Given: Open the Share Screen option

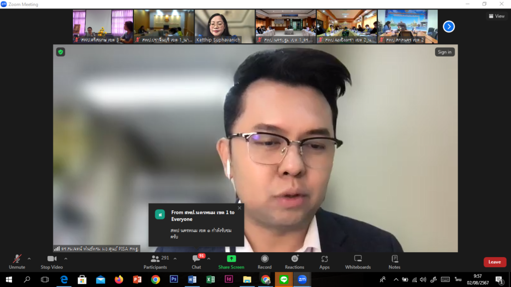Looking at the screenshot, I should click(231, 262).
